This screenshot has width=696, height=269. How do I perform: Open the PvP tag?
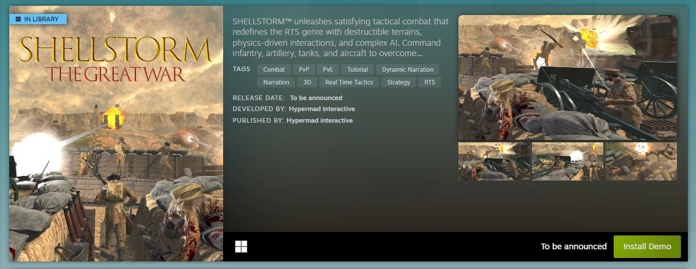point(304,69)
